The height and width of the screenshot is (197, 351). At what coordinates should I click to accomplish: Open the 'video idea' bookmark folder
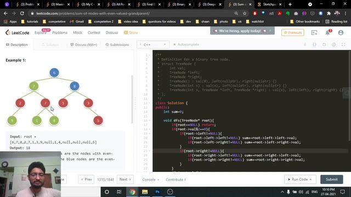(x=128, y=21)
